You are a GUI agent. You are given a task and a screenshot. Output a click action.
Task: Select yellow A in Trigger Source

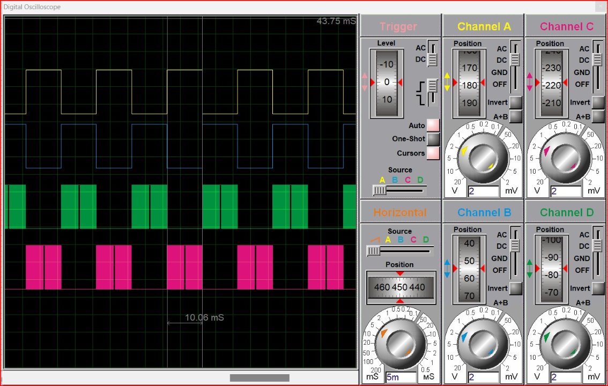382,180
